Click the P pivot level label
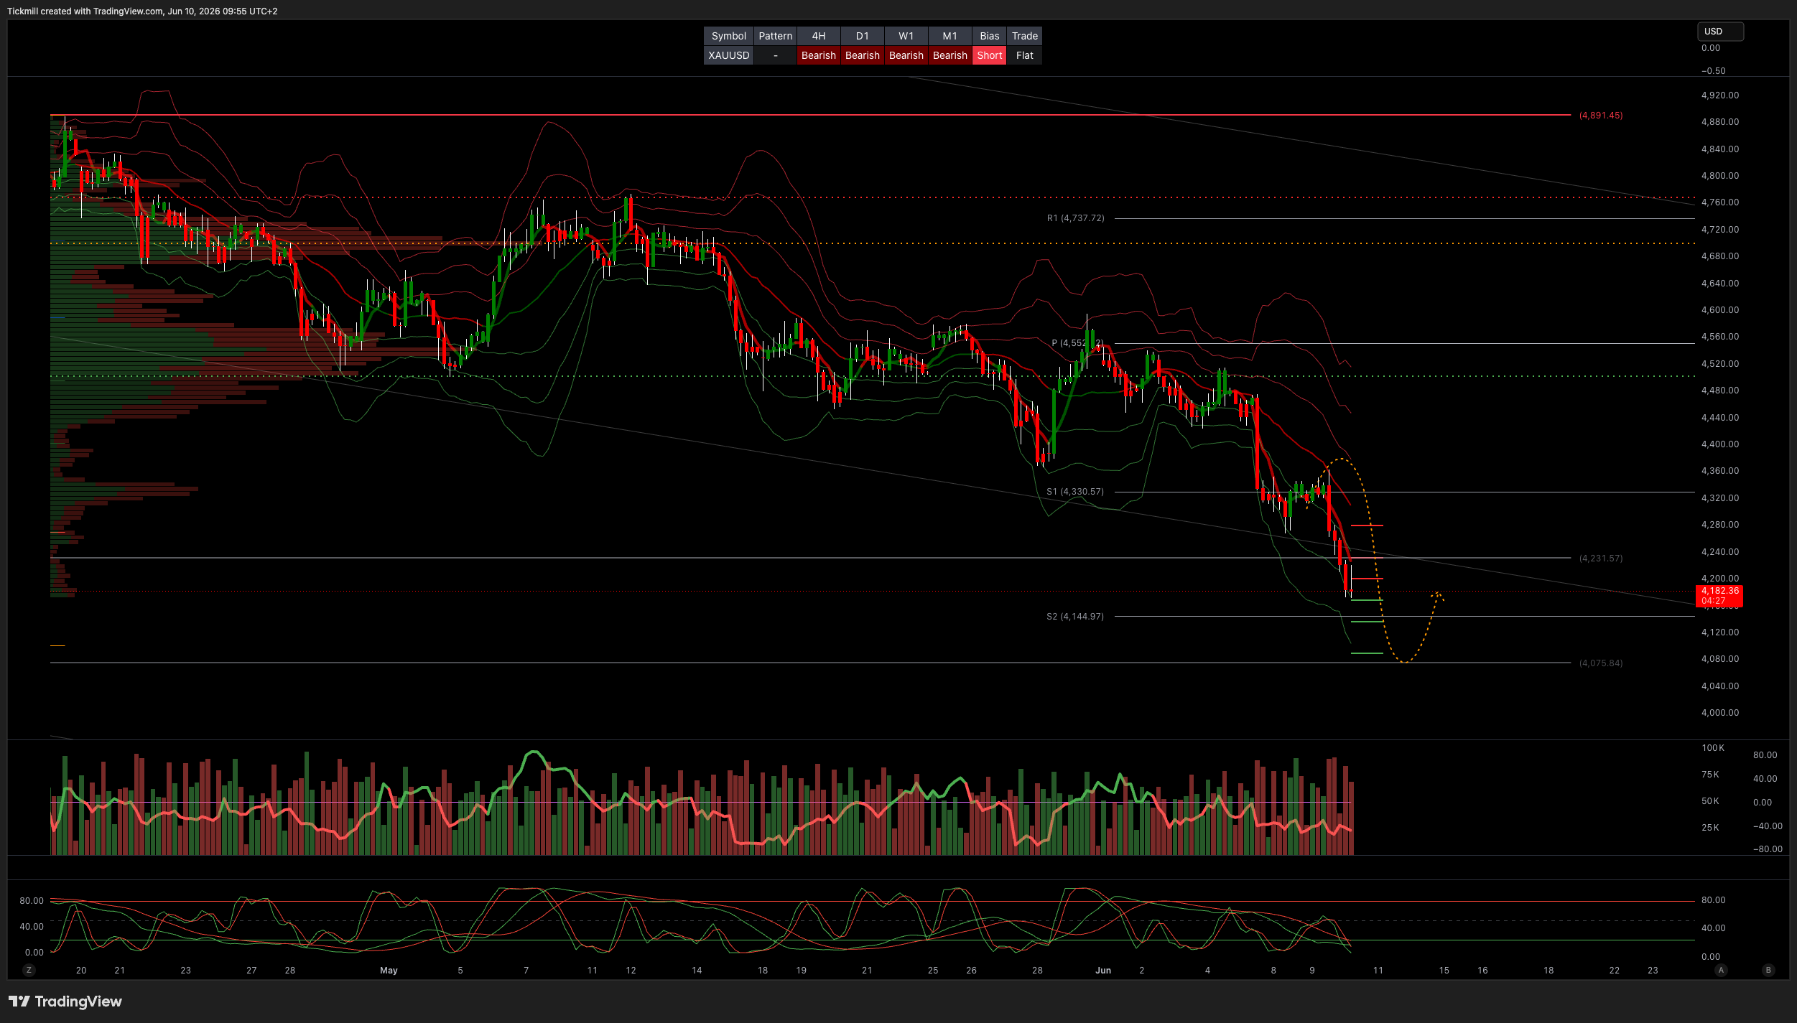 pos(1077,343)
